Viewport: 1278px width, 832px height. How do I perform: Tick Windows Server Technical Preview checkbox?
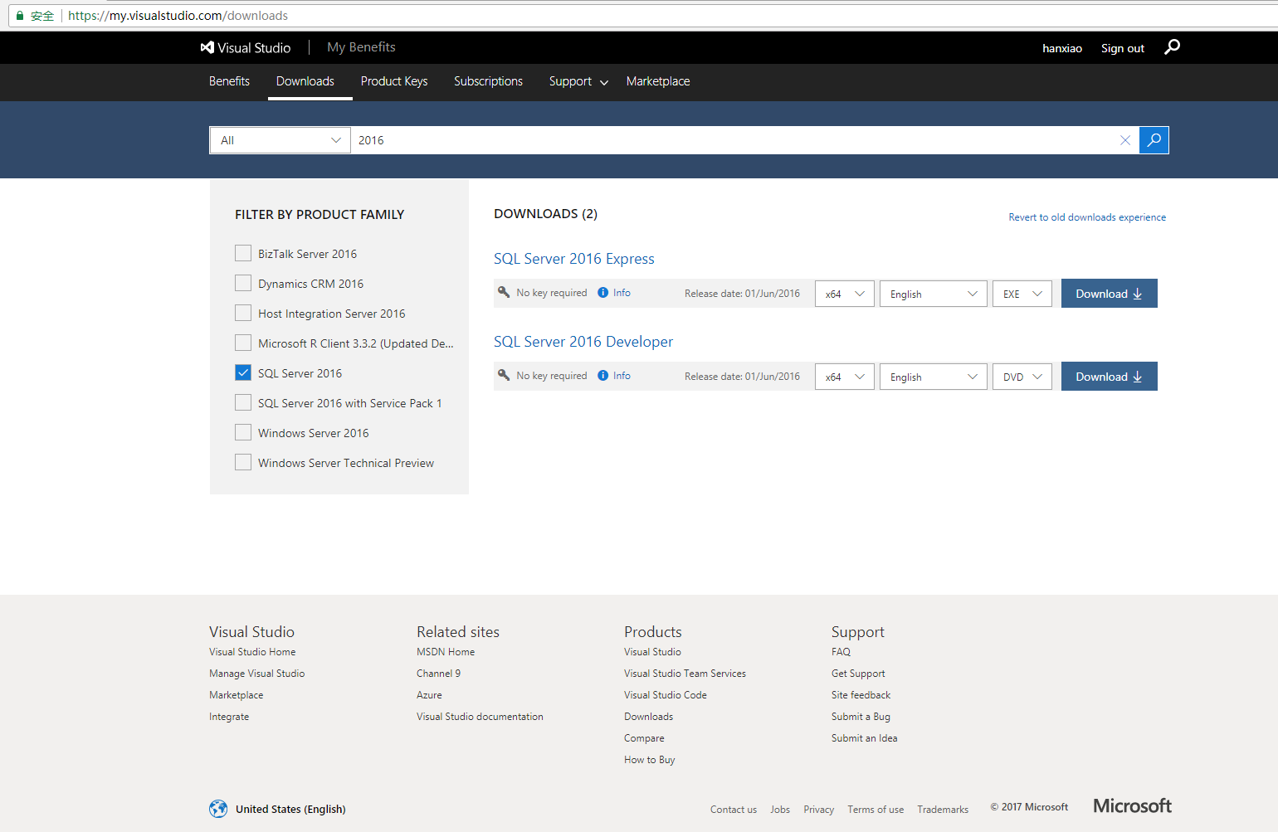click(243, 462)
